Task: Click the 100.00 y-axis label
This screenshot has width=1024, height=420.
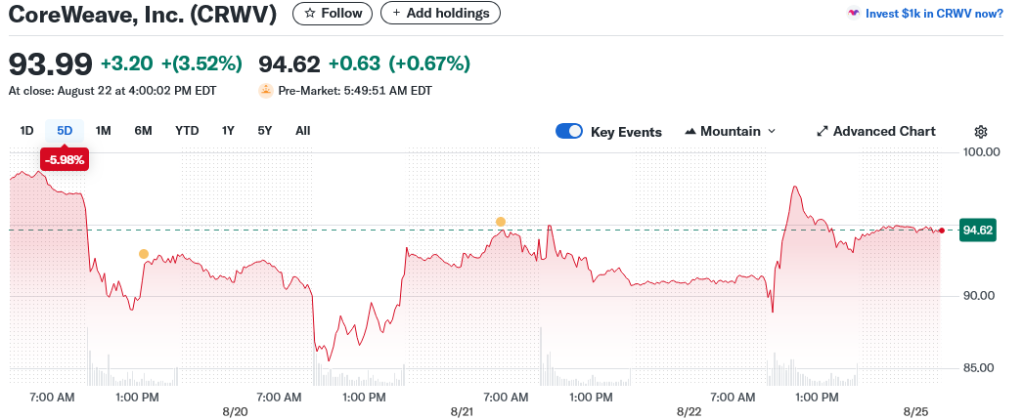Action: (982, 152)
